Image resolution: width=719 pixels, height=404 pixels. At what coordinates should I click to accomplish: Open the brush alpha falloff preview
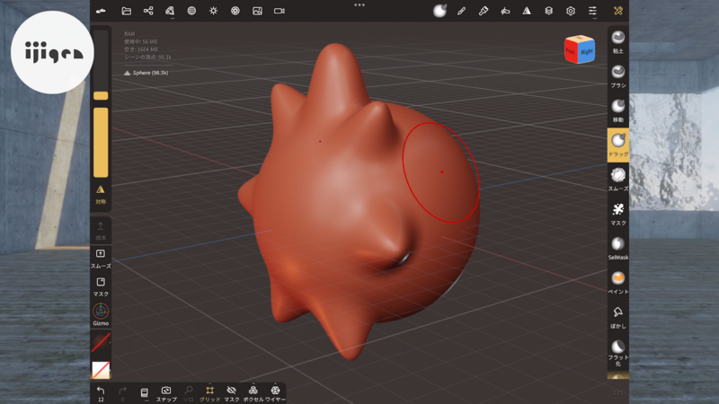point(439,11)
